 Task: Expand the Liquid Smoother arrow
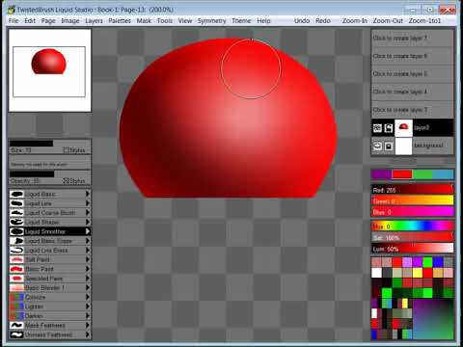[88, 231]
